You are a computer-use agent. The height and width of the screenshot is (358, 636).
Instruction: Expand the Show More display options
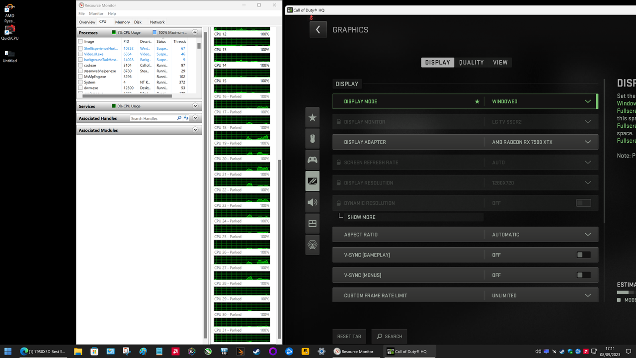click(361, 217)
